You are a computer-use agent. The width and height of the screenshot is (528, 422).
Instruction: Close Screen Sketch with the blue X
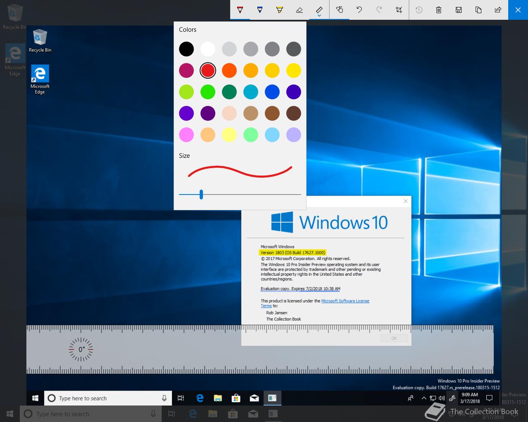pos(518,9)
